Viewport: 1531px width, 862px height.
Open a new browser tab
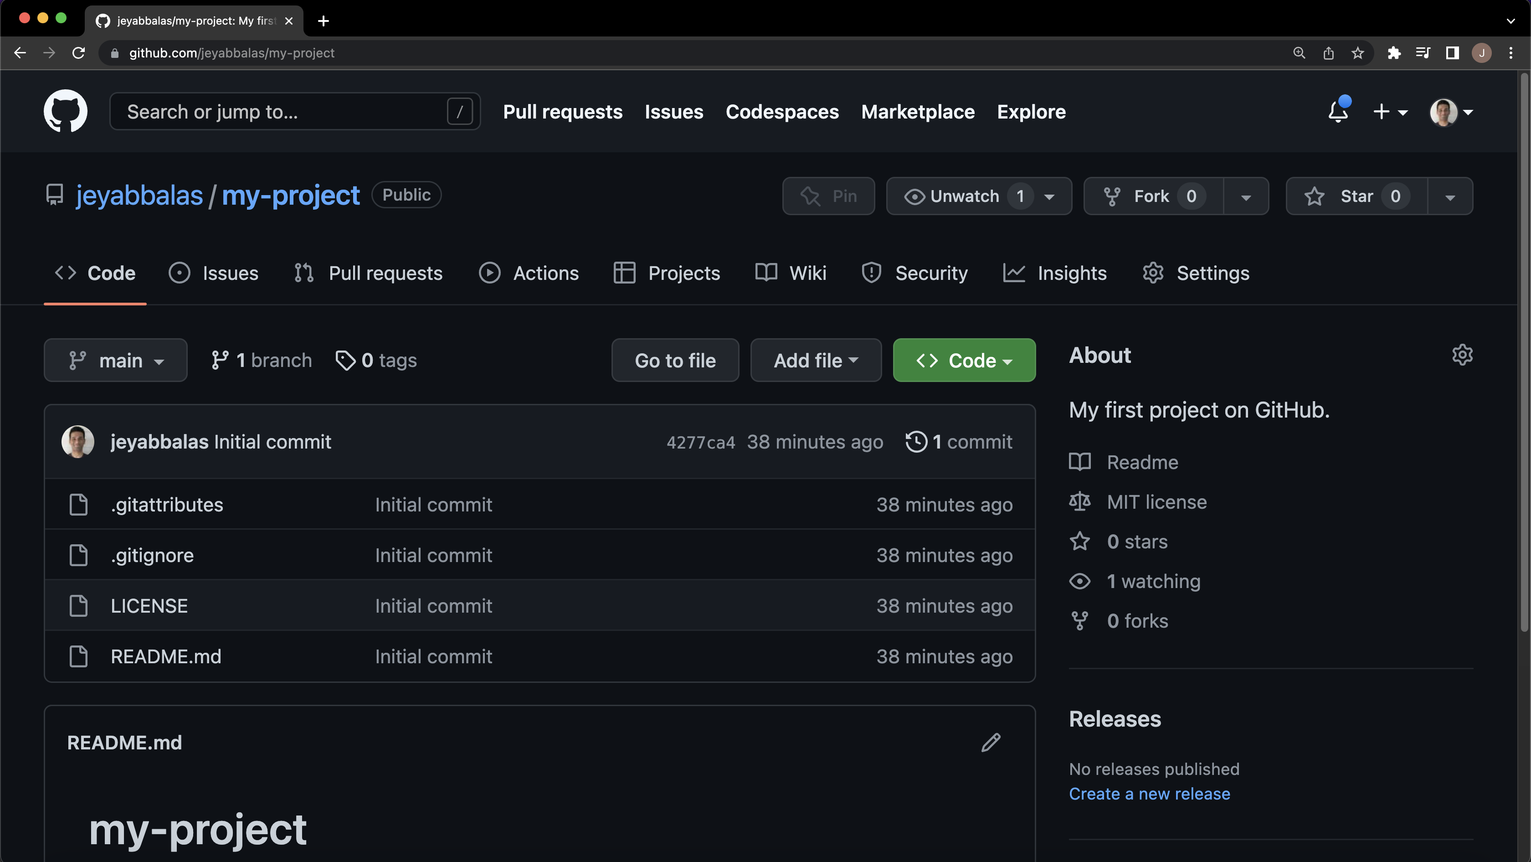pos(323,21)
